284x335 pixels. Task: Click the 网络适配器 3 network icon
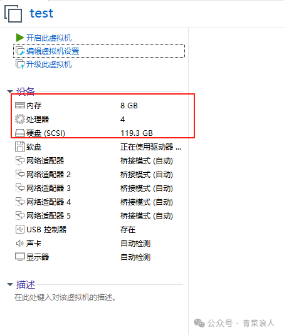click(x=20, y=188)
